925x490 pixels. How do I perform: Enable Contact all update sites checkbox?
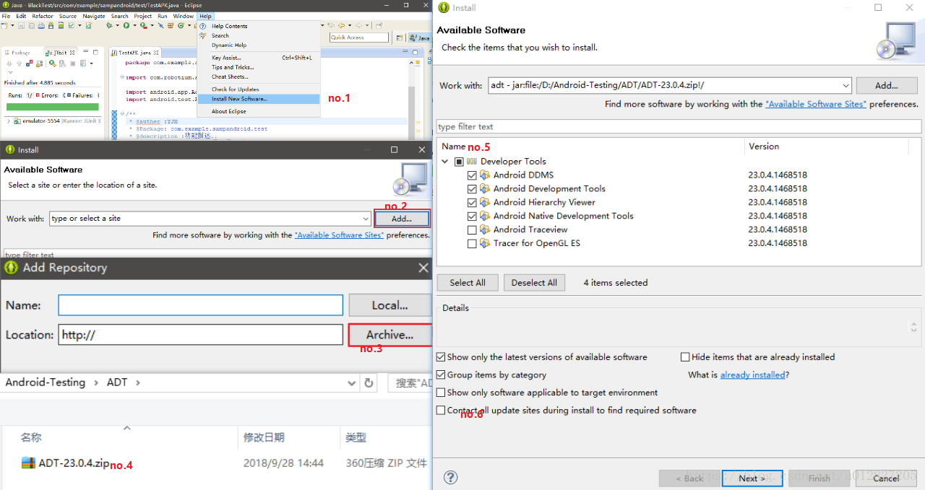[x=441, y=410]
